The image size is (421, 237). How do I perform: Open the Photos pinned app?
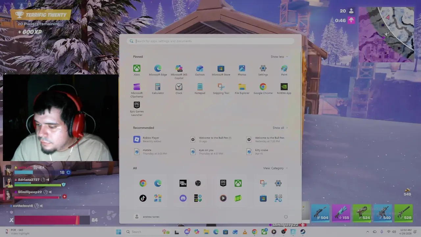pyautogui.click(x=242, y=70)
